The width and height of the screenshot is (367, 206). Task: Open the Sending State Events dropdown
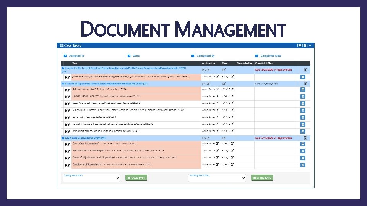click(x=91, y=178)
